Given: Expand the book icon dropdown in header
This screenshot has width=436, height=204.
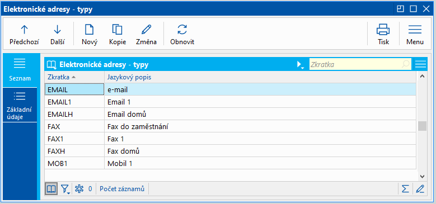Looking at the screenshot, I should [x=51, y=65].
